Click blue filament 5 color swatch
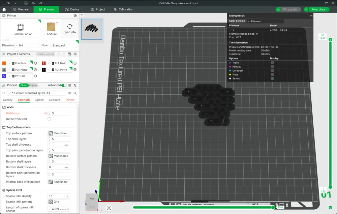This screenshot has height=214, width=337. click(4, 76)
